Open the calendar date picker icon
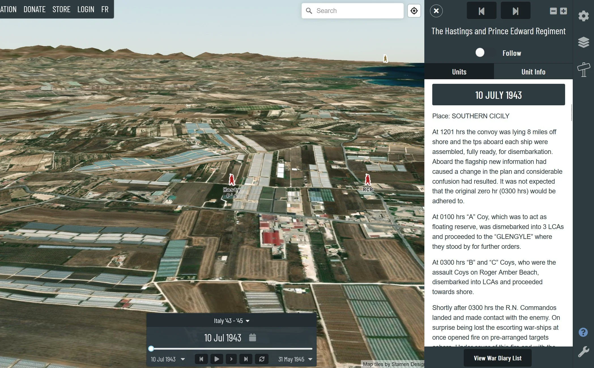594x368 pixels. click(x=252, y=337)
